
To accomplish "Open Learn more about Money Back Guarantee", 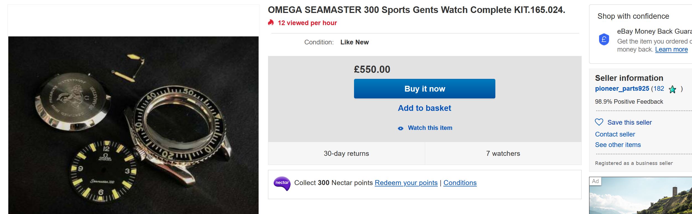I will tap(671, 49).
